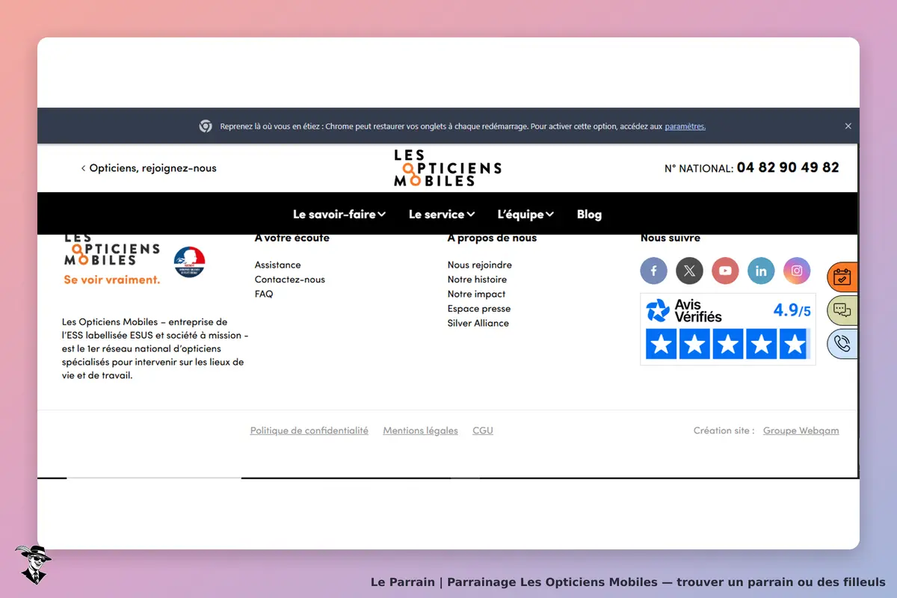Open the CGU link
This screenshot has height=598, width=897.
[483, 431]
